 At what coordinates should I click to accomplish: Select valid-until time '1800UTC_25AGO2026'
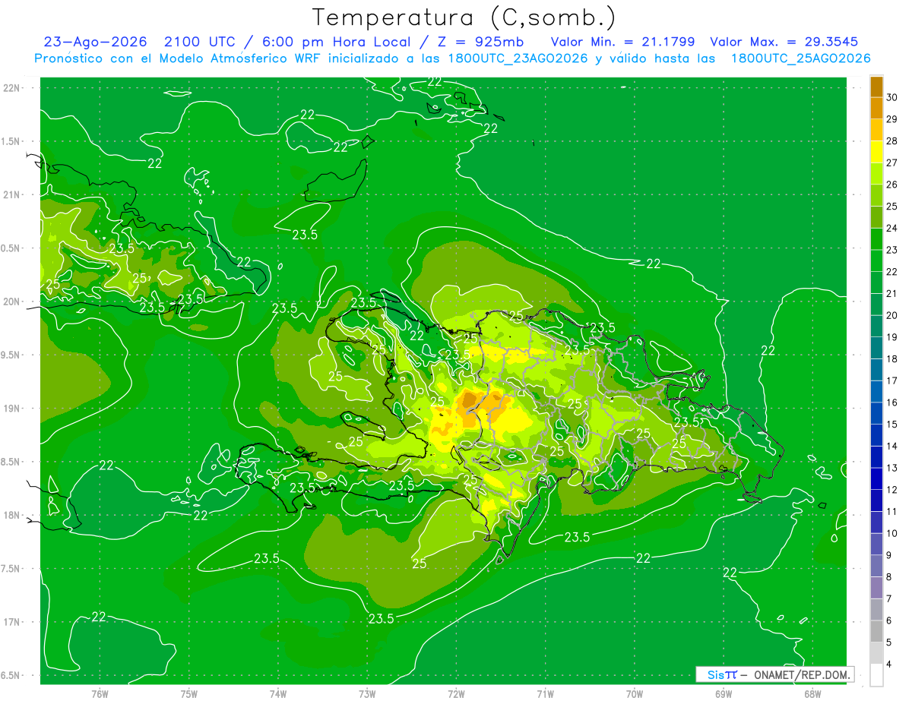coord(800,58)
